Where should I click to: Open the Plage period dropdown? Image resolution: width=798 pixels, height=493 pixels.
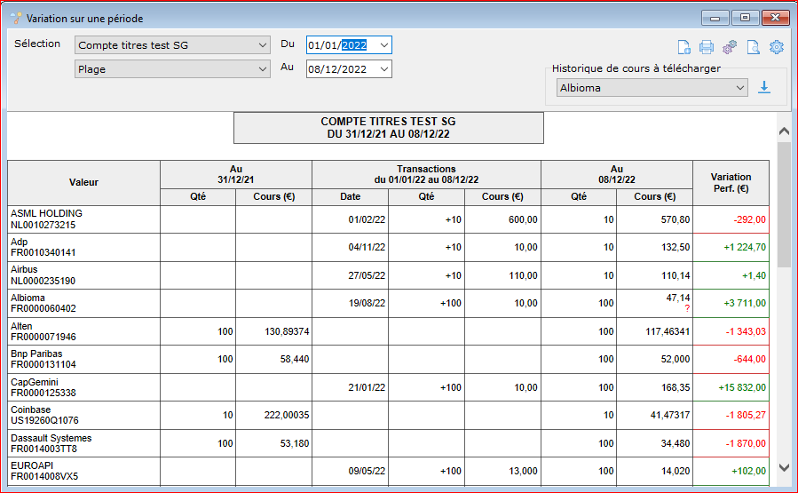[172, 68]
